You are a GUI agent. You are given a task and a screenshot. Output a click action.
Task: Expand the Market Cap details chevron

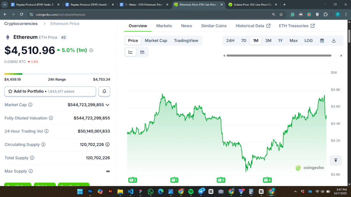point(108,105)
